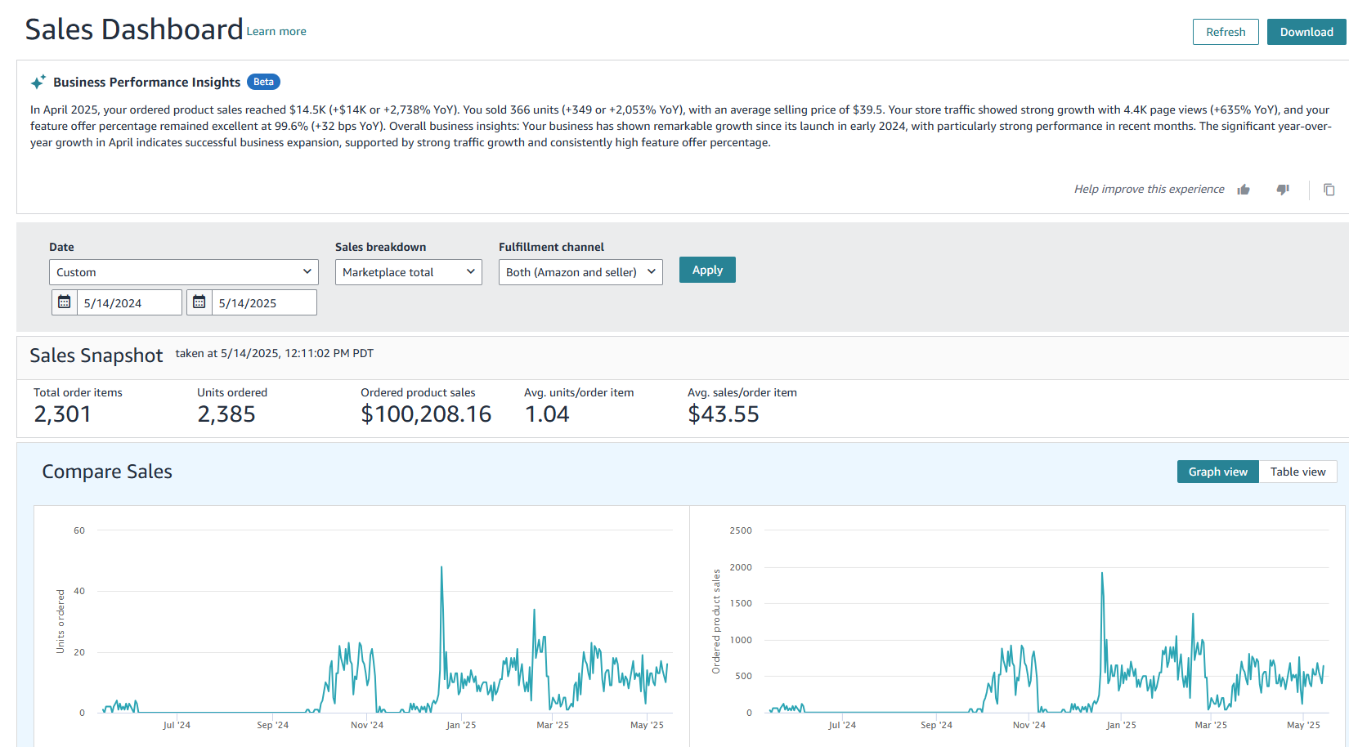Viewport: 1349px width, 747px height.
Task: Click the Units ordered chart peak near January
Action: click(x=441, y=568)
